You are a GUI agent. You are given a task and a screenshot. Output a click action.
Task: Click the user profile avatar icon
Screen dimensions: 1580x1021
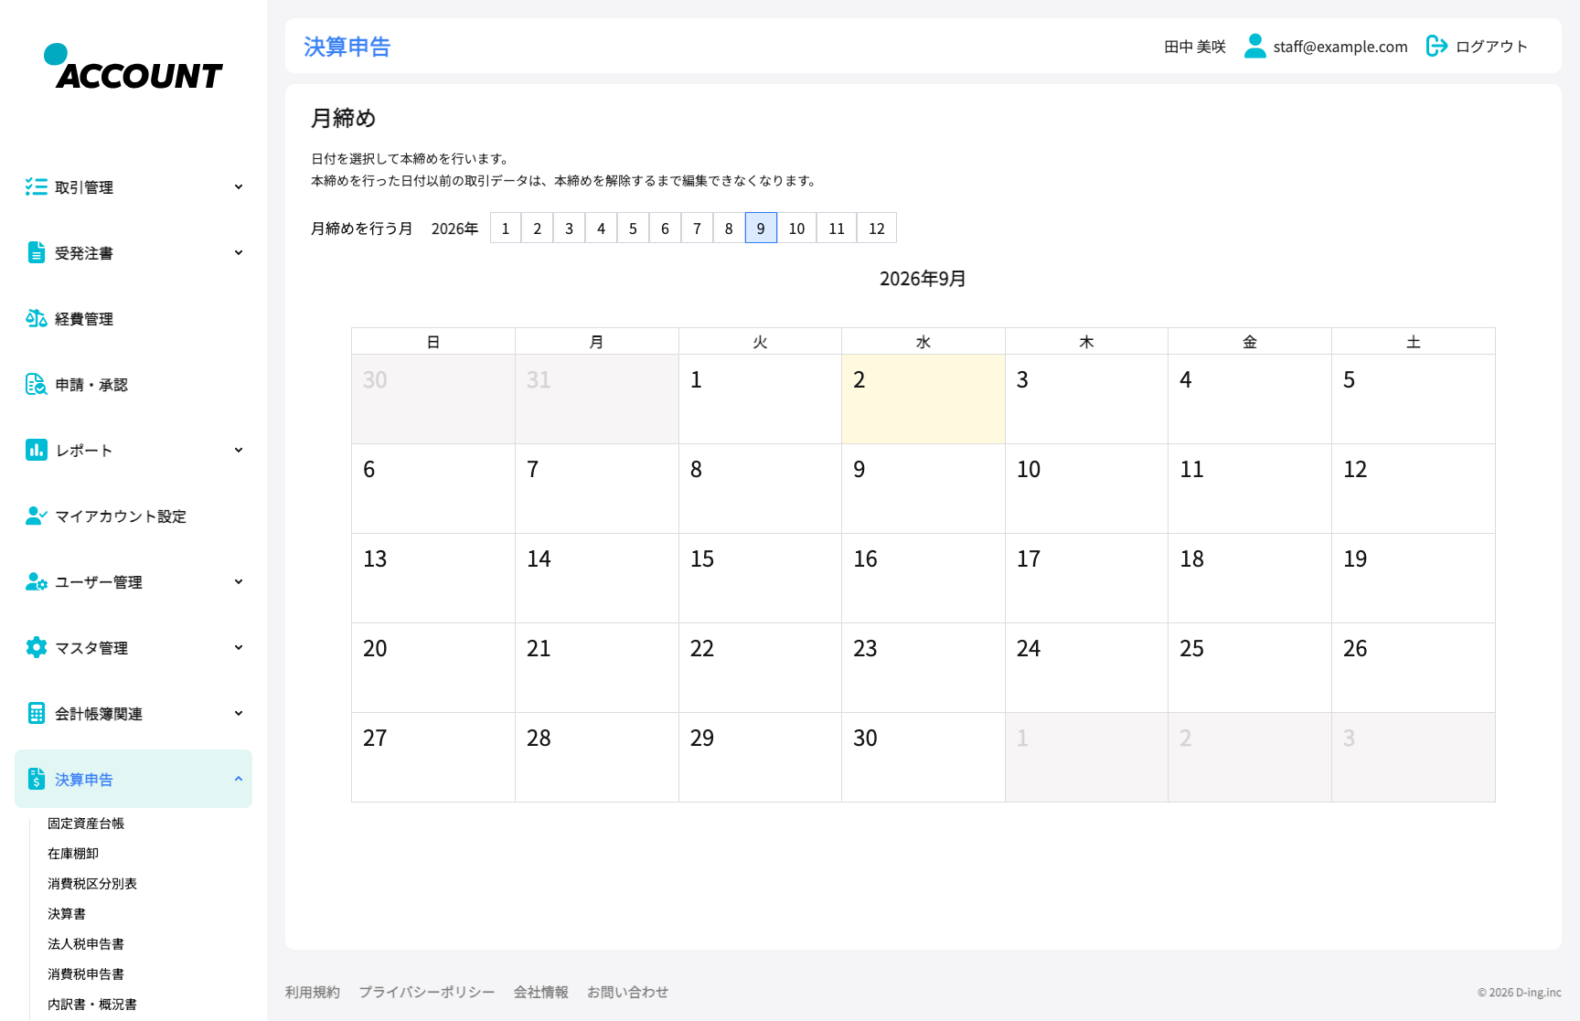pos(1255,46)
